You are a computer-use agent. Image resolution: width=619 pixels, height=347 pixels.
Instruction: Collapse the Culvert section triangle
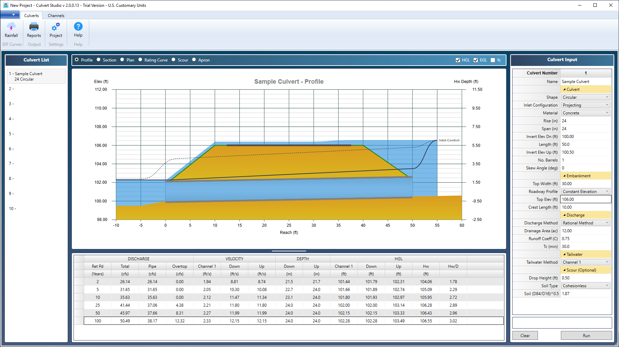[x=564, y=89]
